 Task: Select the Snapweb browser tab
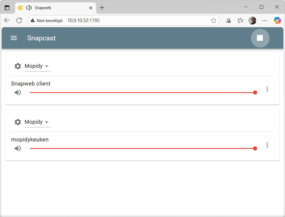[56, 8]
